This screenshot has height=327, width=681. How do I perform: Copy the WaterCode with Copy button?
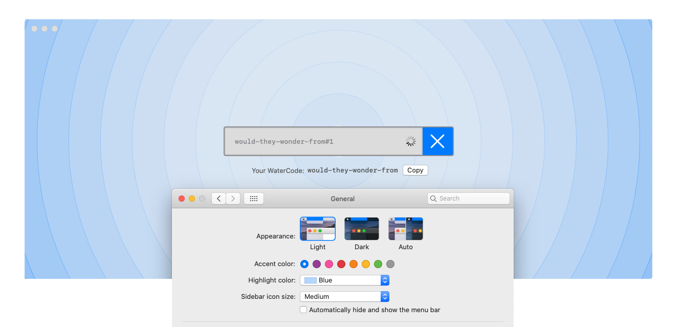point(415,170)
